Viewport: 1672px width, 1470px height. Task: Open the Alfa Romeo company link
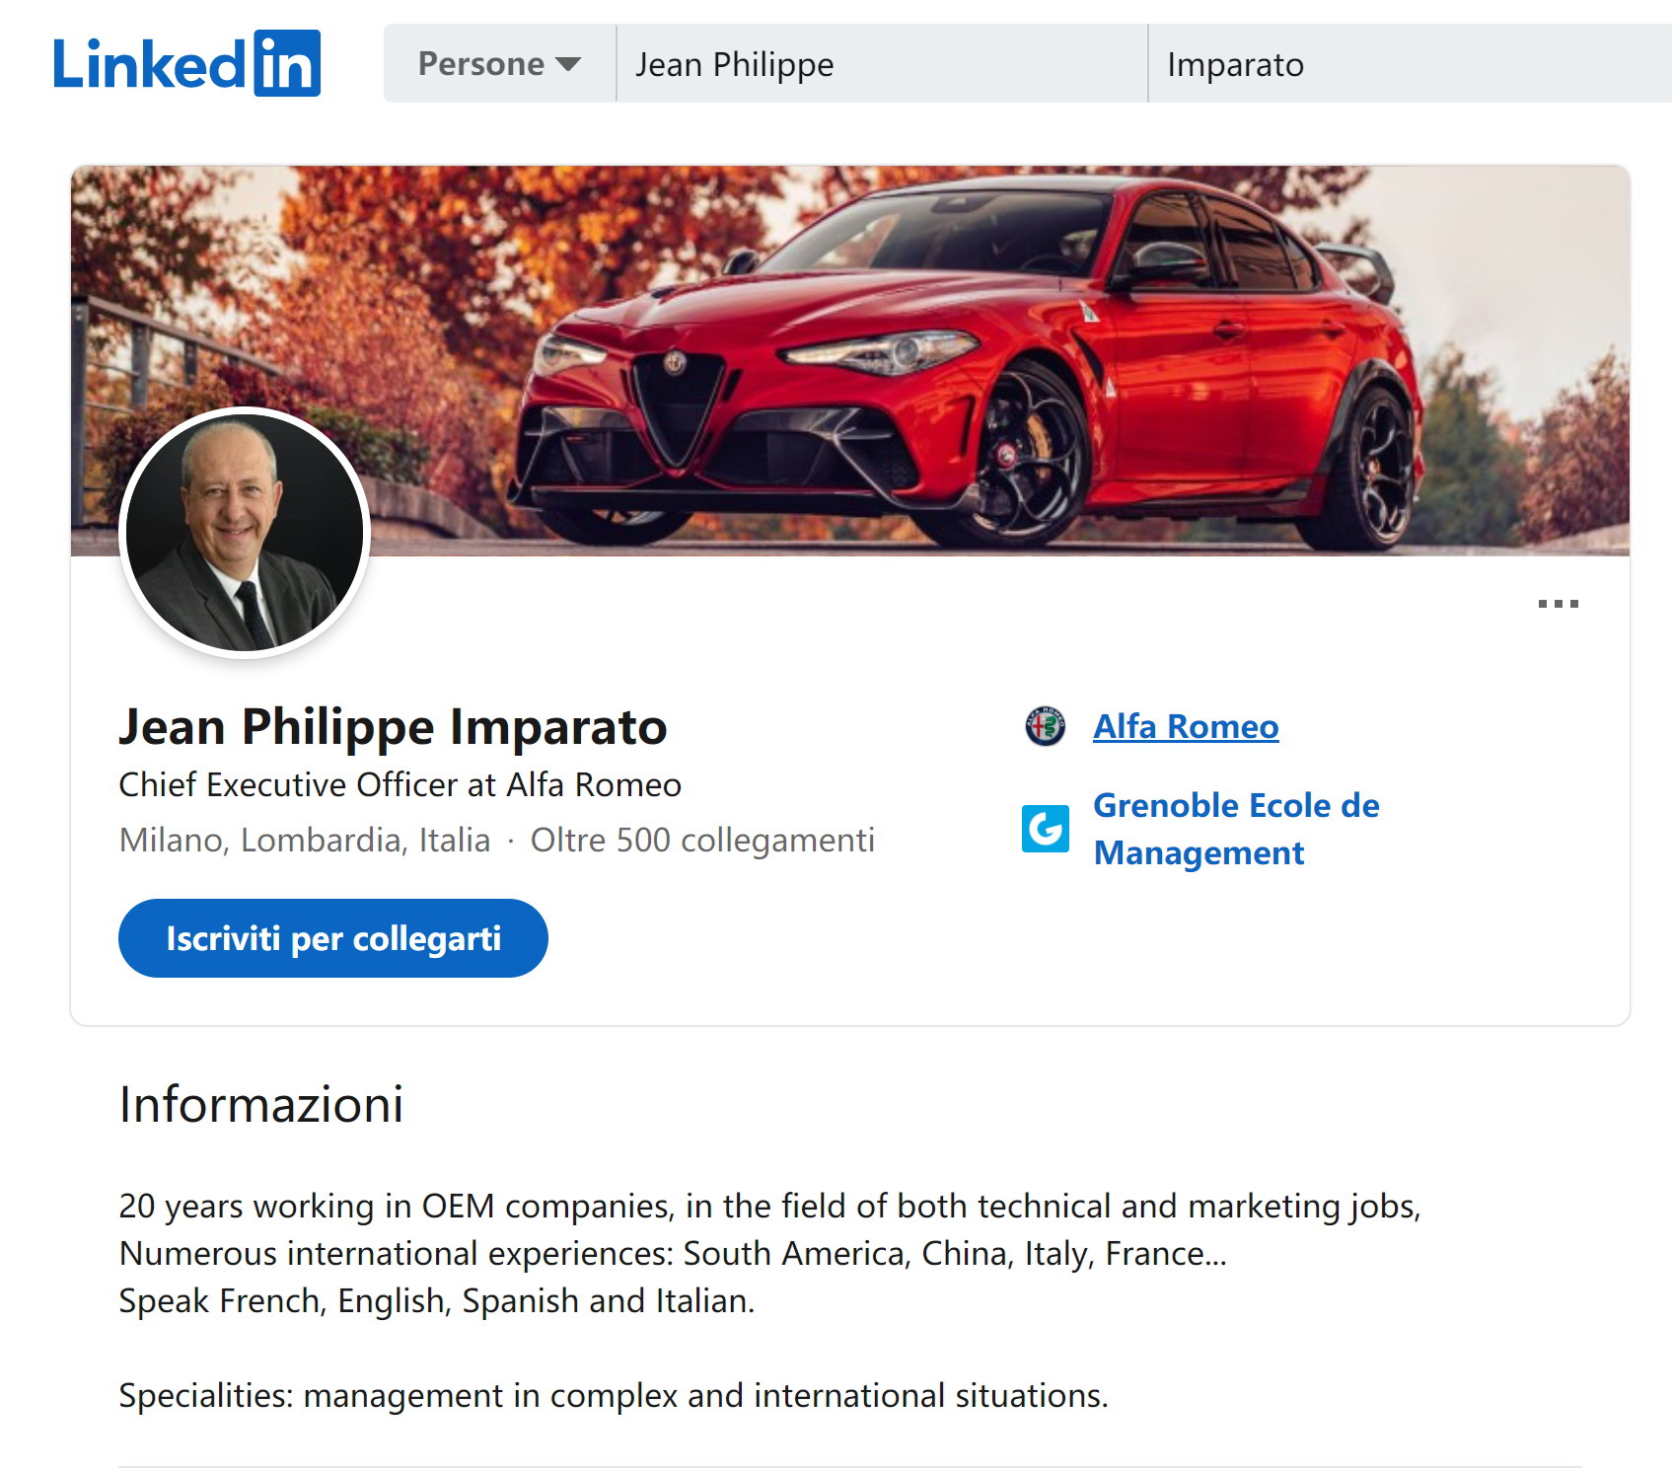coord(1186,727)
